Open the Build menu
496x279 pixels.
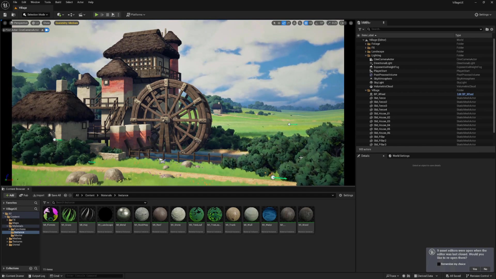[58, 2]
